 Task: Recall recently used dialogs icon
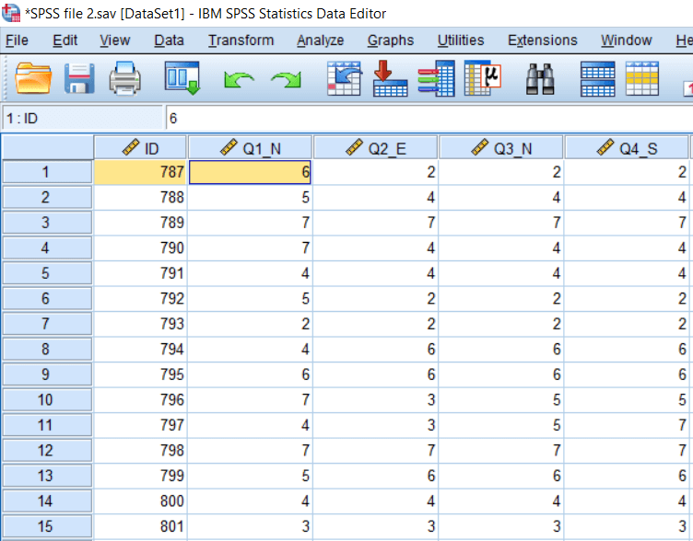tap(182, 78)
